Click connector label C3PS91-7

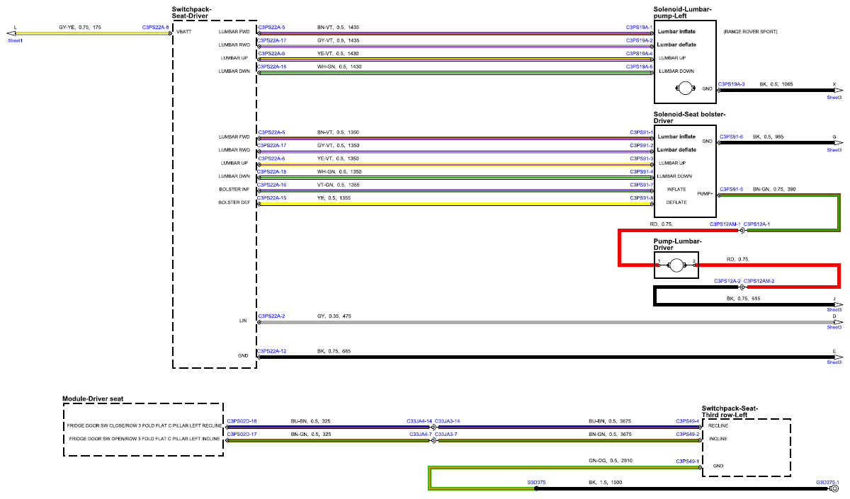coord(641,185)
